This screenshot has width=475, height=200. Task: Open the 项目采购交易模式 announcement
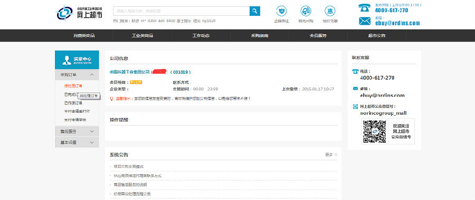[128, 166]
